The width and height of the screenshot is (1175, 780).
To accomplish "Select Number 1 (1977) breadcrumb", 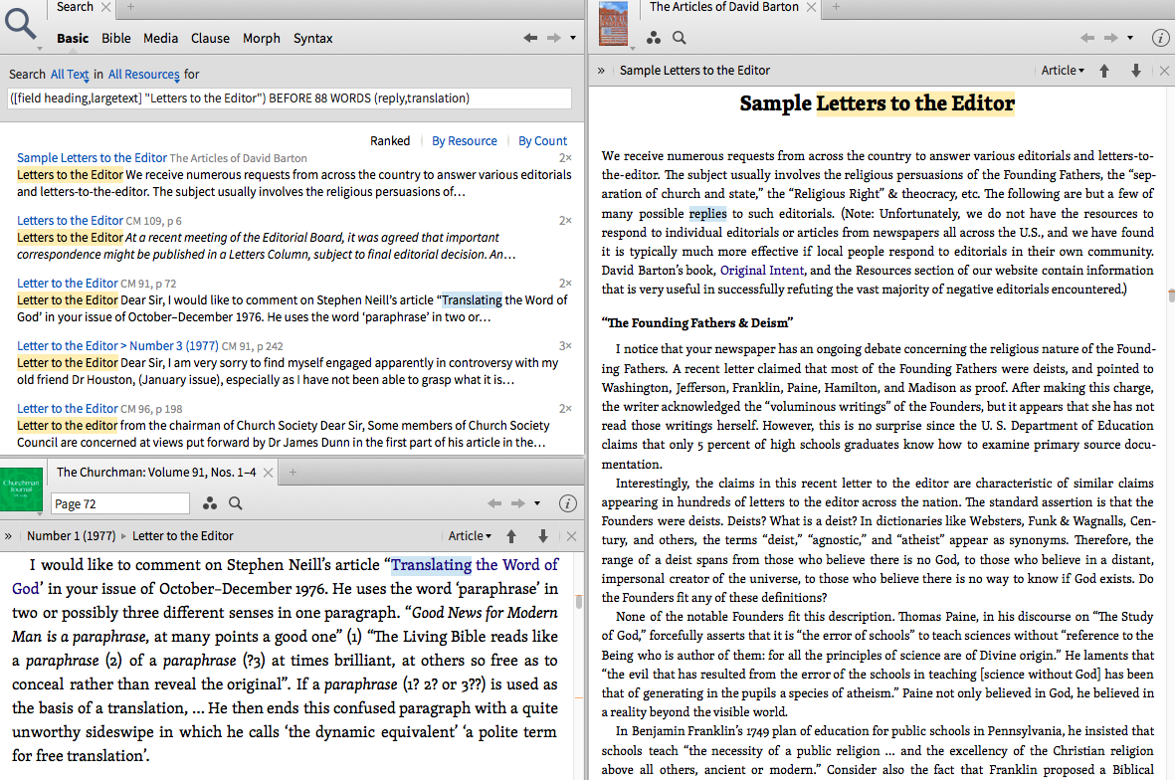I will point(72,535).
